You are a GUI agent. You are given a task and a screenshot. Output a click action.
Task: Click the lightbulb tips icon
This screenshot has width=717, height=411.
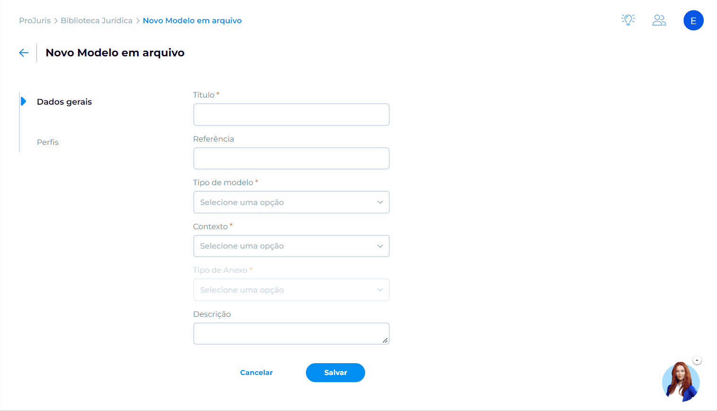point(628,20)
